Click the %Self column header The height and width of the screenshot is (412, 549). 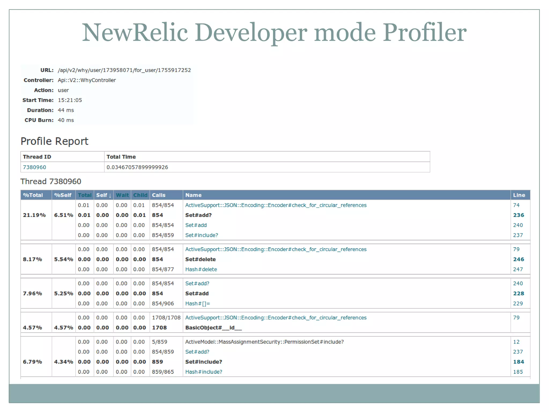point(63,195)
